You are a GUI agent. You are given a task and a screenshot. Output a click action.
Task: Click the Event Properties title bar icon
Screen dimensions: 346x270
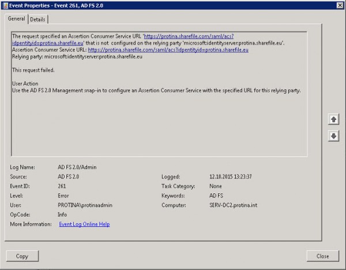[x=6, y=6]
